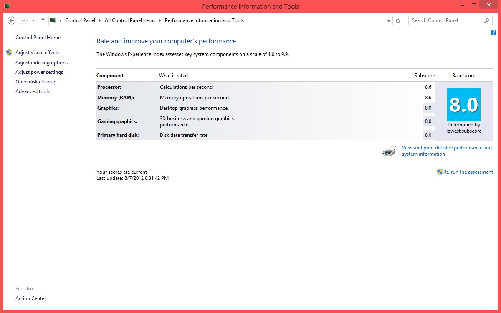
Task: Refresh the Control Panel page
Action: click(398, 20)
